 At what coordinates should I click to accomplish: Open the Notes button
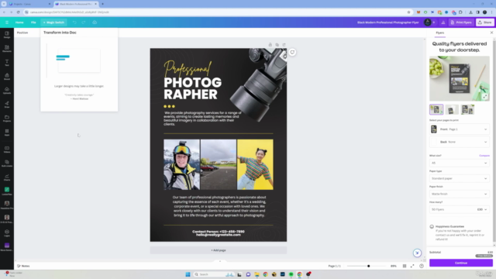pyautogui.click(x=23, y=266)
